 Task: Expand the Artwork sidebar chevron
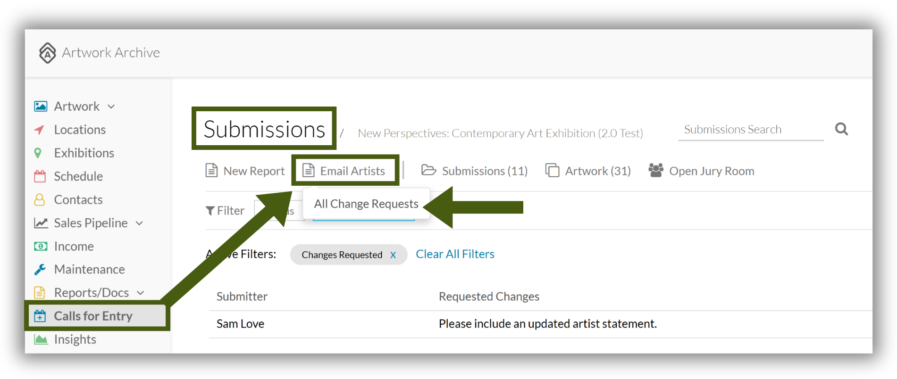click(x=111, y=107)
